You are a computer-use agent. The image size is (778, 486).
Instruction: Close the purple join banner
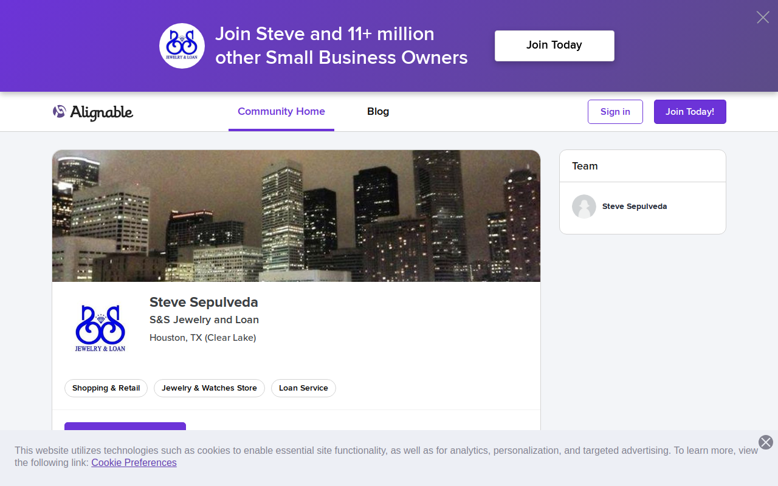[763, 17]
